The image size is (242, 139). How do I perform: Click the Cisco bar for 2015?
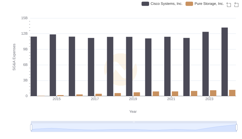[x=53, y=65]
